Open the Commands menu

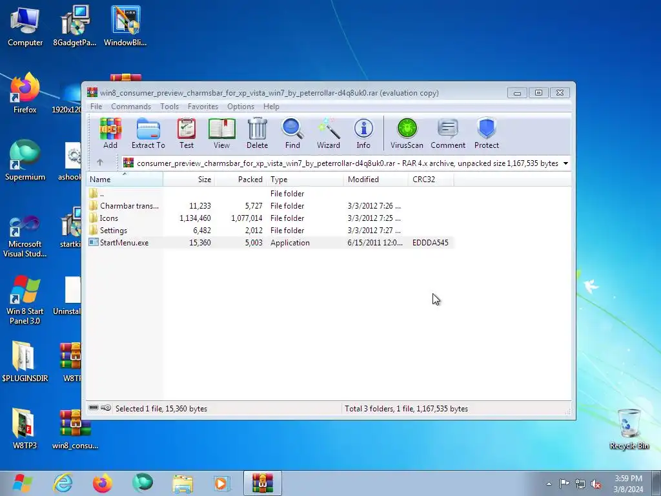pyautogui.click(x=131, y=107)
